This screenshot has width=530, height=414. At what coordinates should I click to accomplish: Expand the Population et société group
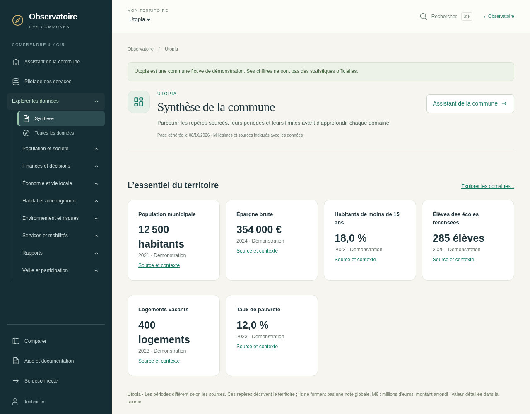pyautogui.click(x=60, y=149)
